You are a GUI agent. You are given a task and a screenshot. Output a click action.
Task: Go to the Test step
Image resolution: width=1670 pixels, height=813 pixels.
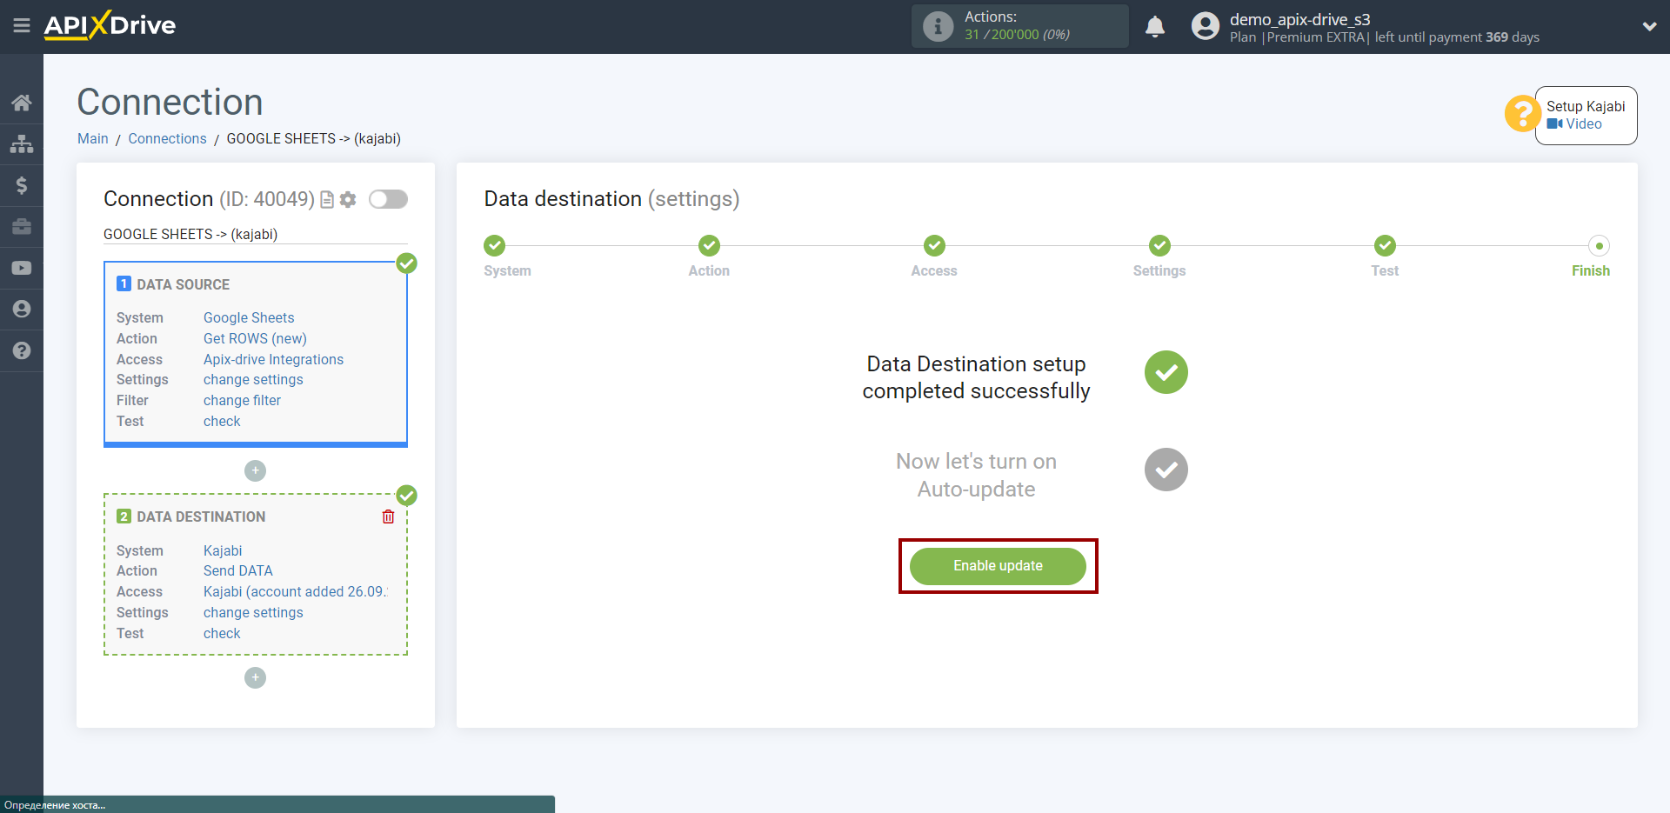pos(1385,246)
